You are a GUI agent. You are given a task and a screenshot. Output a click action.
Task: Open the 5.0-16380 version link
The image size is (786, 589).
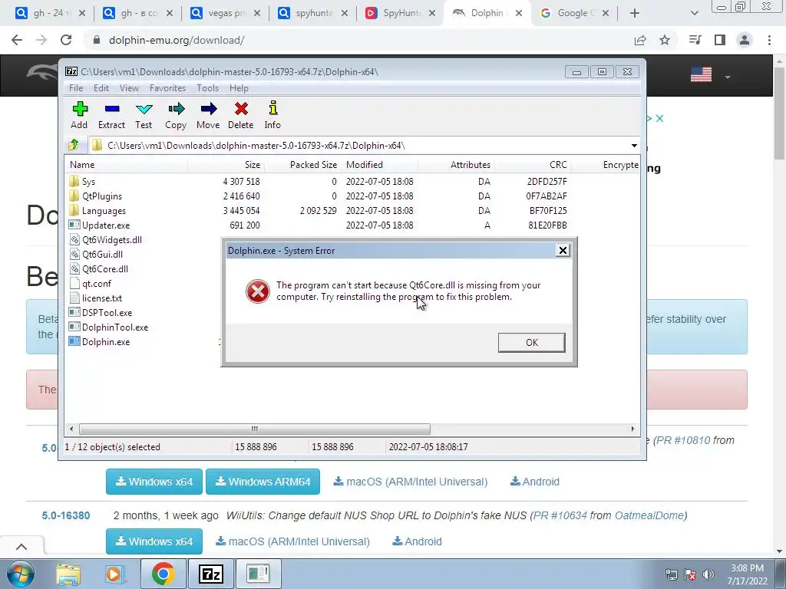pos(66,515)
